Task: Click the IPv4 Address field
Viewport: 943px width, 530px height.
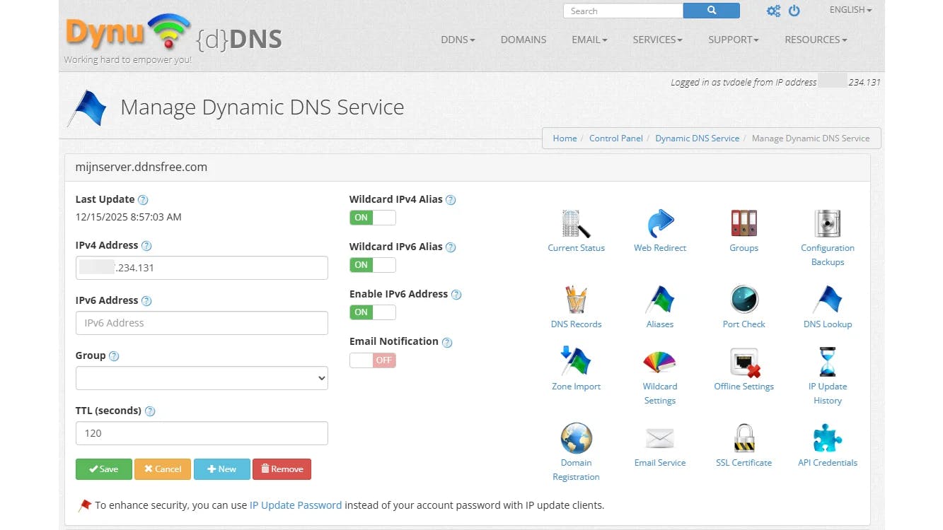Action: point(202,268)
